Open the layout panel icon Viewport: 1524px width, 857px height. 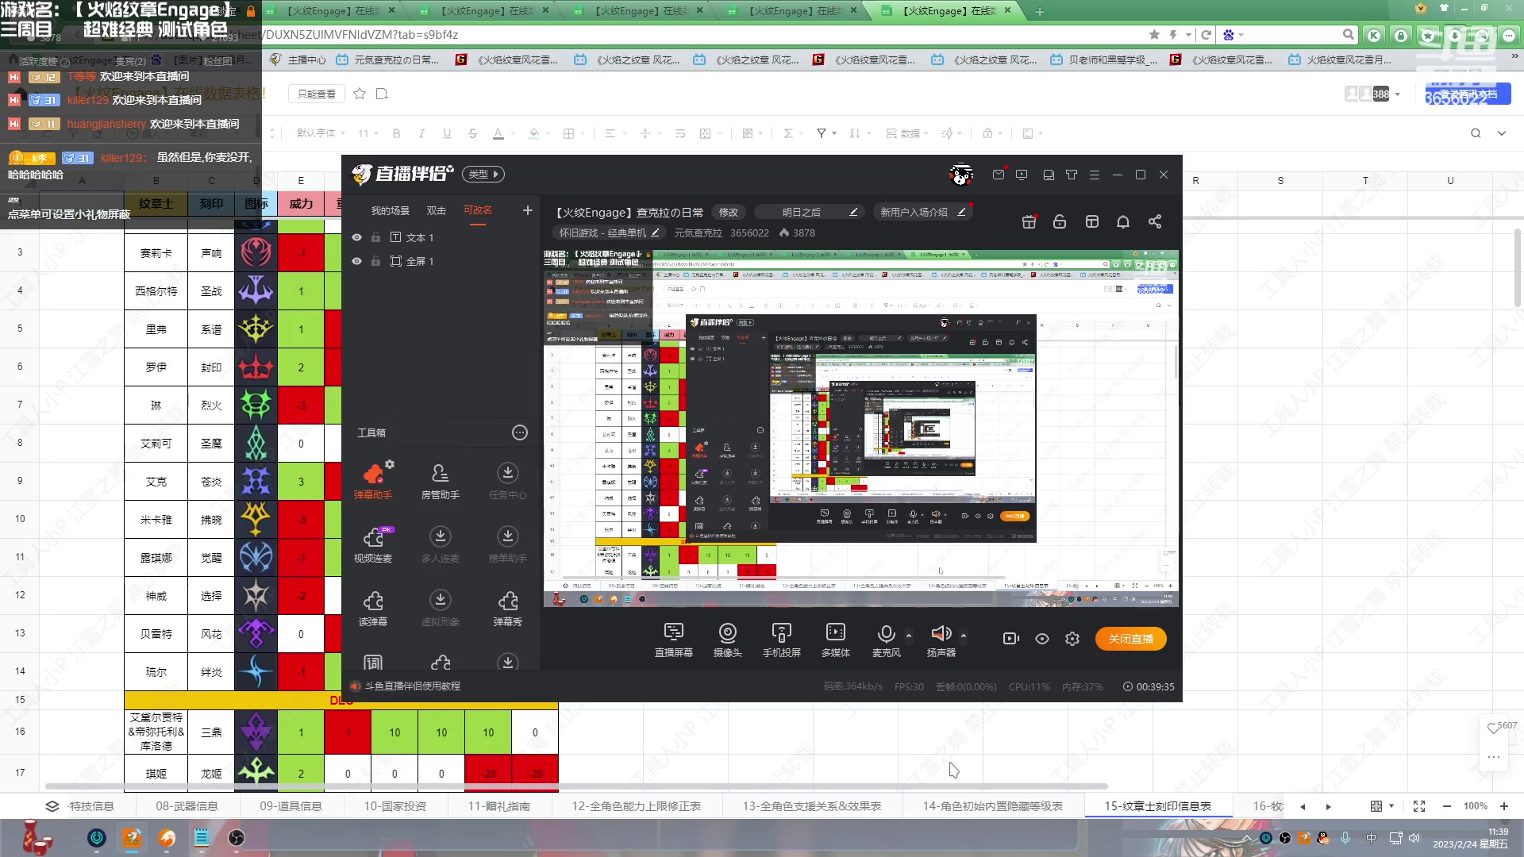[x=1091, y=221]
